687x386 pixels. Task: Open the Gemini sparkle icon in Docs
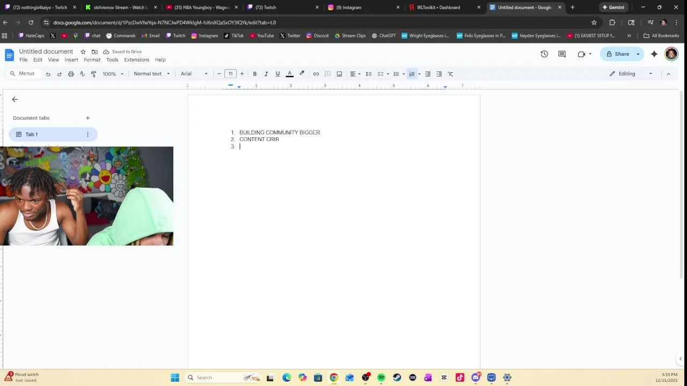[x=654, y=54]
